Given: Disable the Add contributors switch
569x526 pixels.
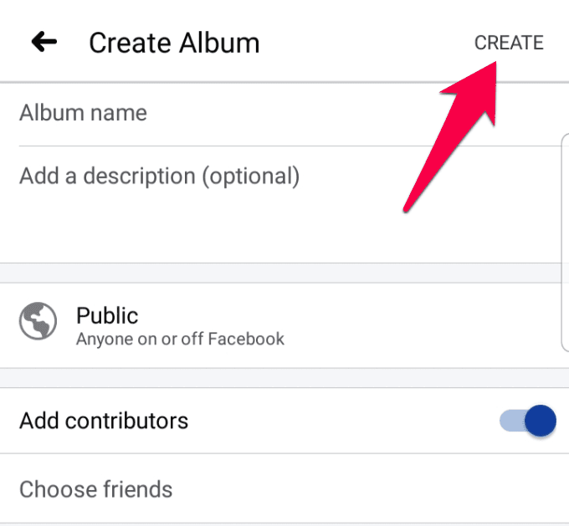Looking at the screenshot, I should (x=527, y=421).
